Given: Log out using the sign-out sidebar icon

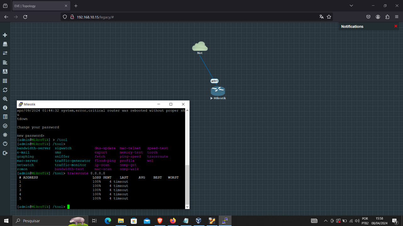Looking at the screenshot, I should coord(5,153).
